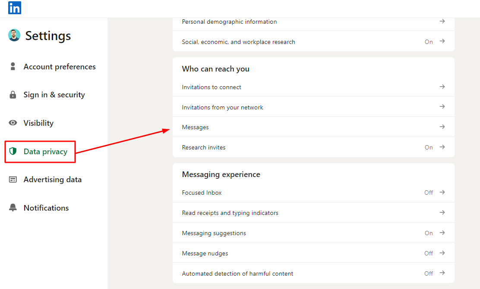The width and height of the screenshot is (480, 289).
Task: Click the Notifications bell icon
Action: tap(13, 208)
